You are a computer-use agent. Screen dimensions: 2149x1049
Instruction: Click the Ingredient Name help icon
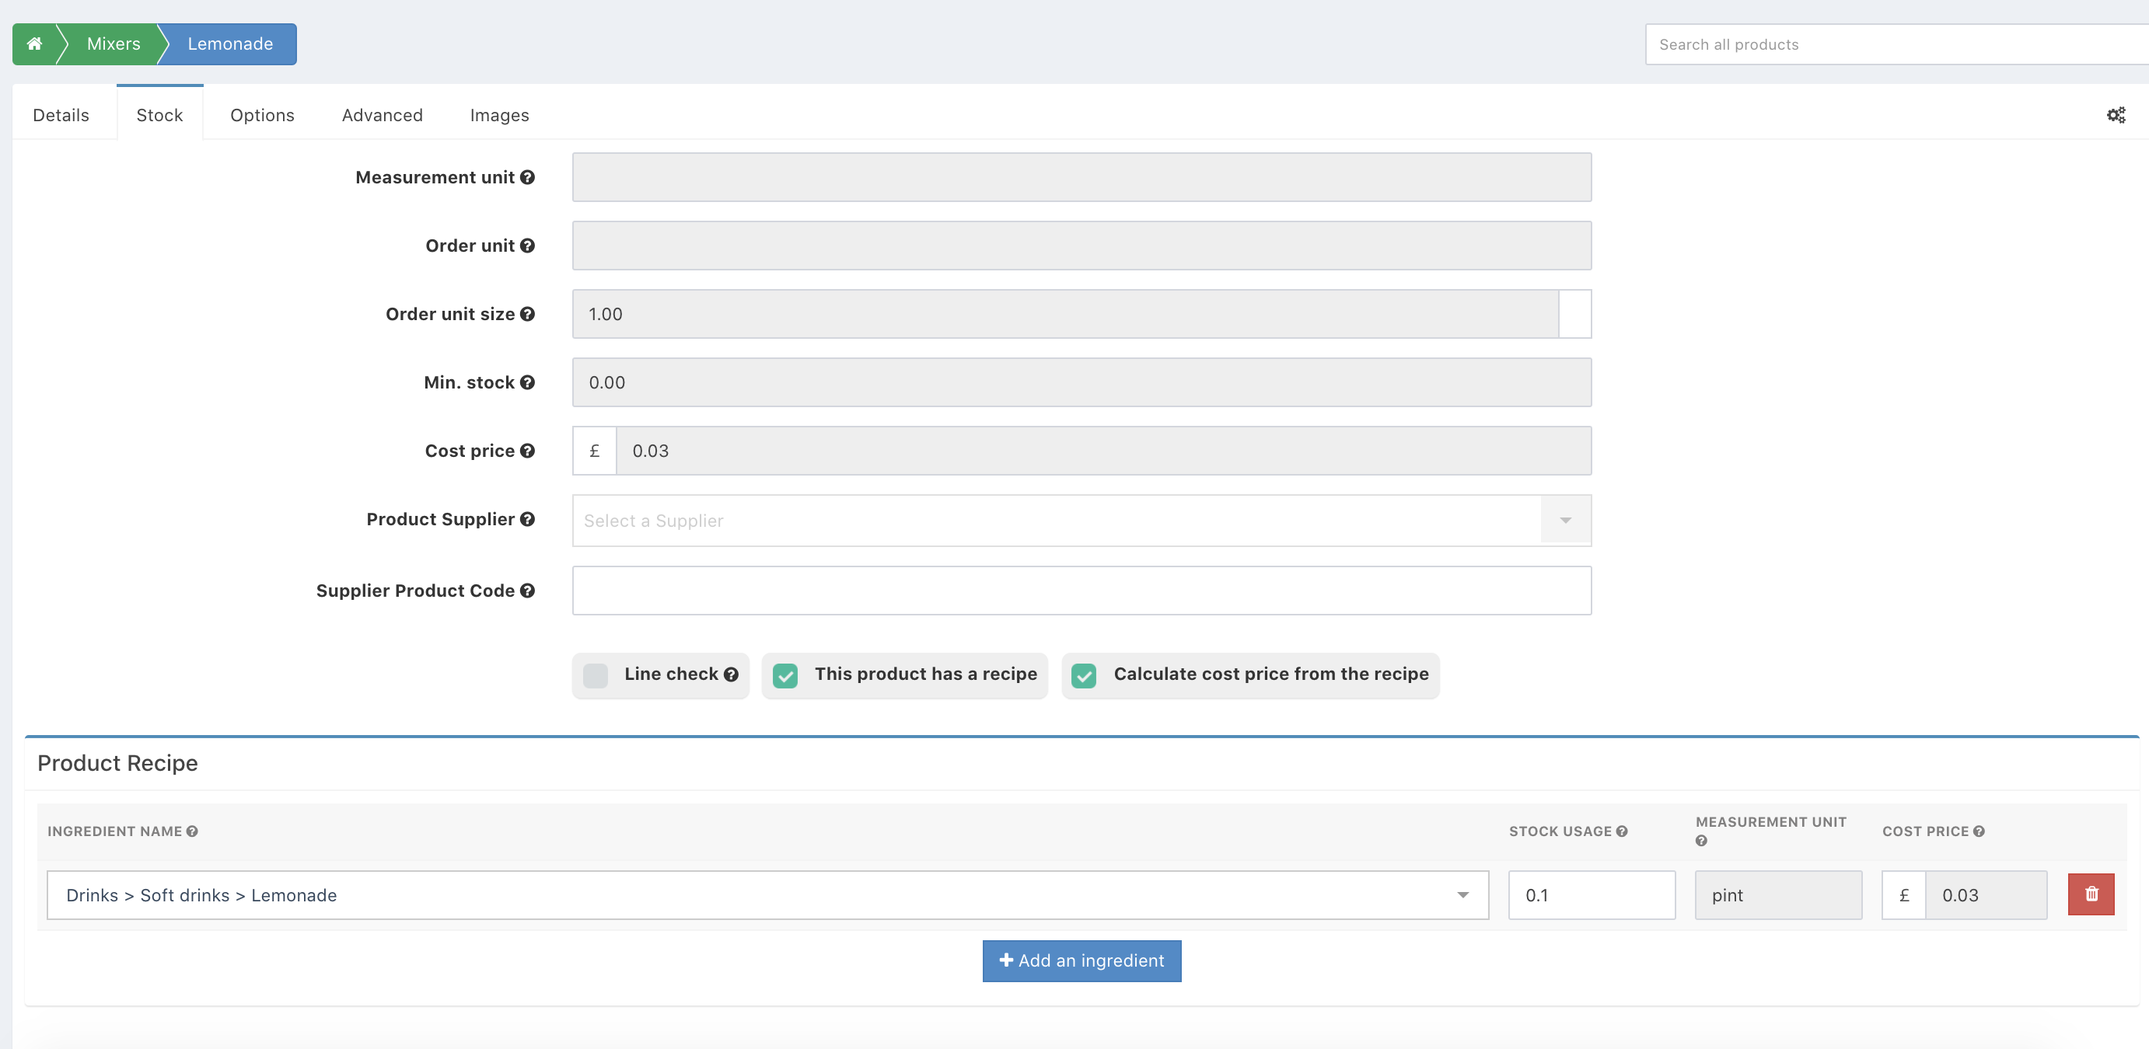(x=192, y=831)
